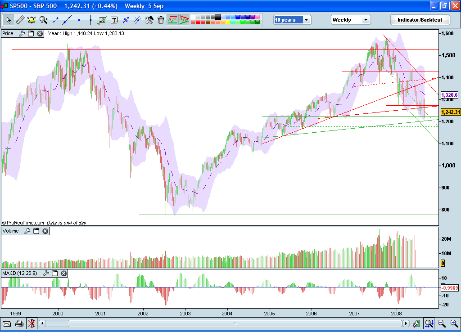Click the 20M volume axis label
The image size is (461, 332).
[x=446, y=239]
